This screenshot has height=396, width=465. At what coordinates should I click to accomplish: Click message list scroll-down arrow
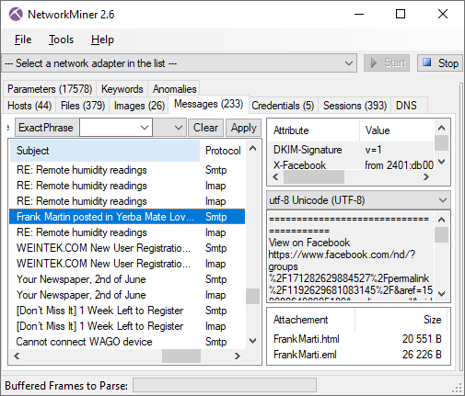(x=252, y=341)
